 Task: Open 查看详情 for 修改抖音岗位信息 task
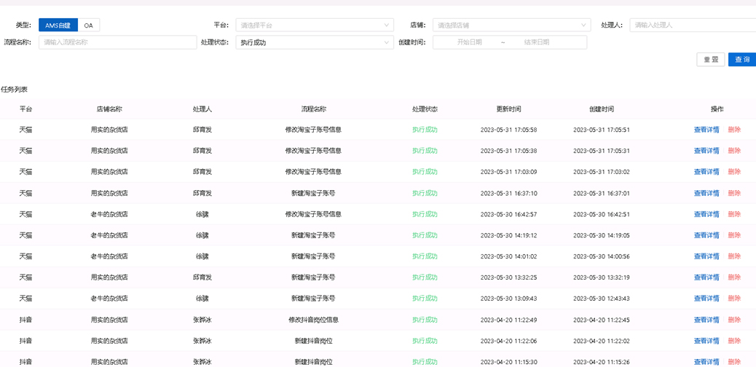(x=706, y=320)
